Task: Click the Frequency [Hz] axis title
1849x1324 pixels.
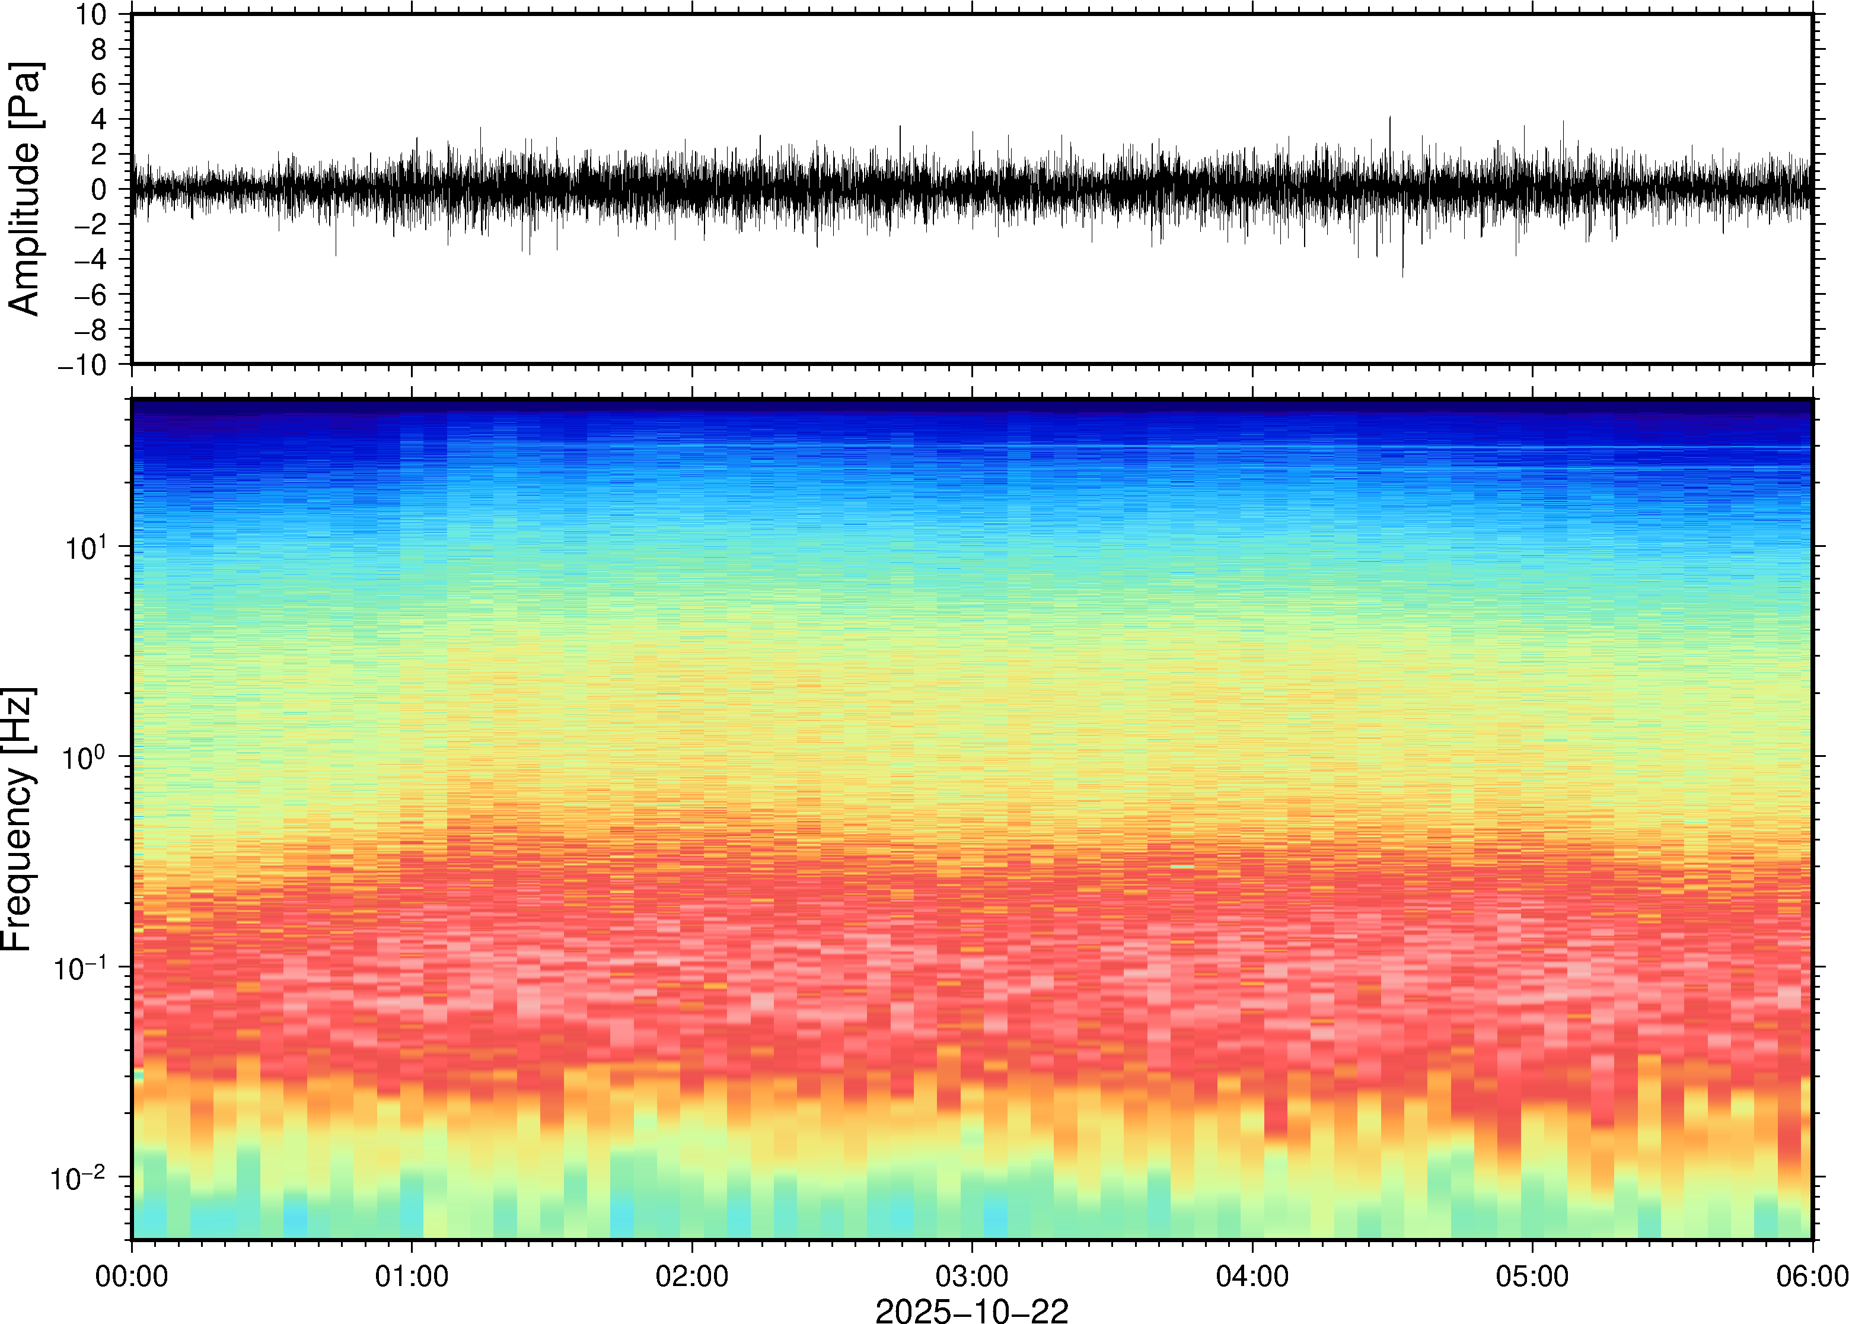Action: coord(18,819)
